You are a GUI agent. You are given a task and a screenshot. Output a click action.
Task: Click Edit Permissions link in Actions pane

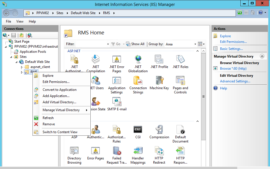[233, 42]
